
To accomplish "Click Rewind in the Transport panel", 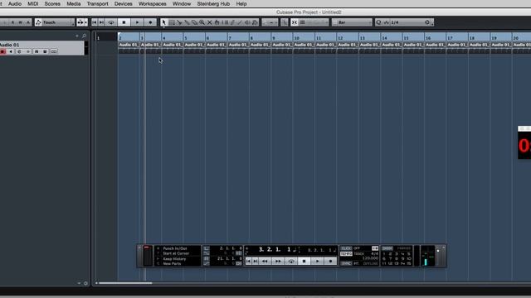I will (265, 262).
